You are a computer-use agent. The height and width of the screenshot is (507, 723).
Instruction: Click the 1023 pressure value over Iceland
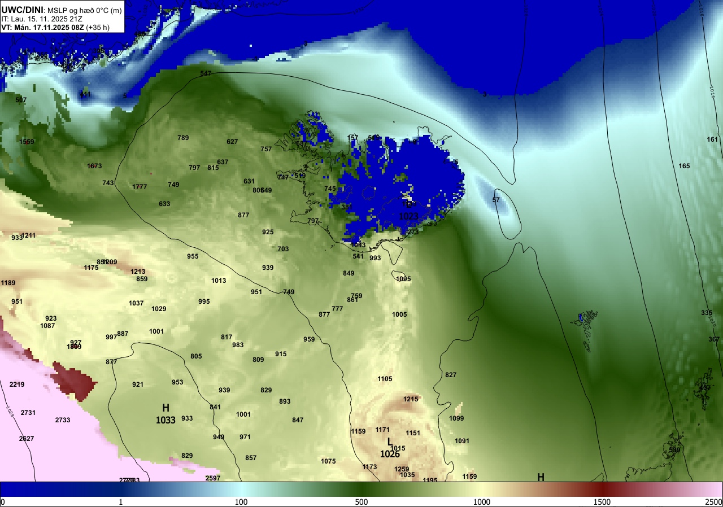click(x=408, y=216)
